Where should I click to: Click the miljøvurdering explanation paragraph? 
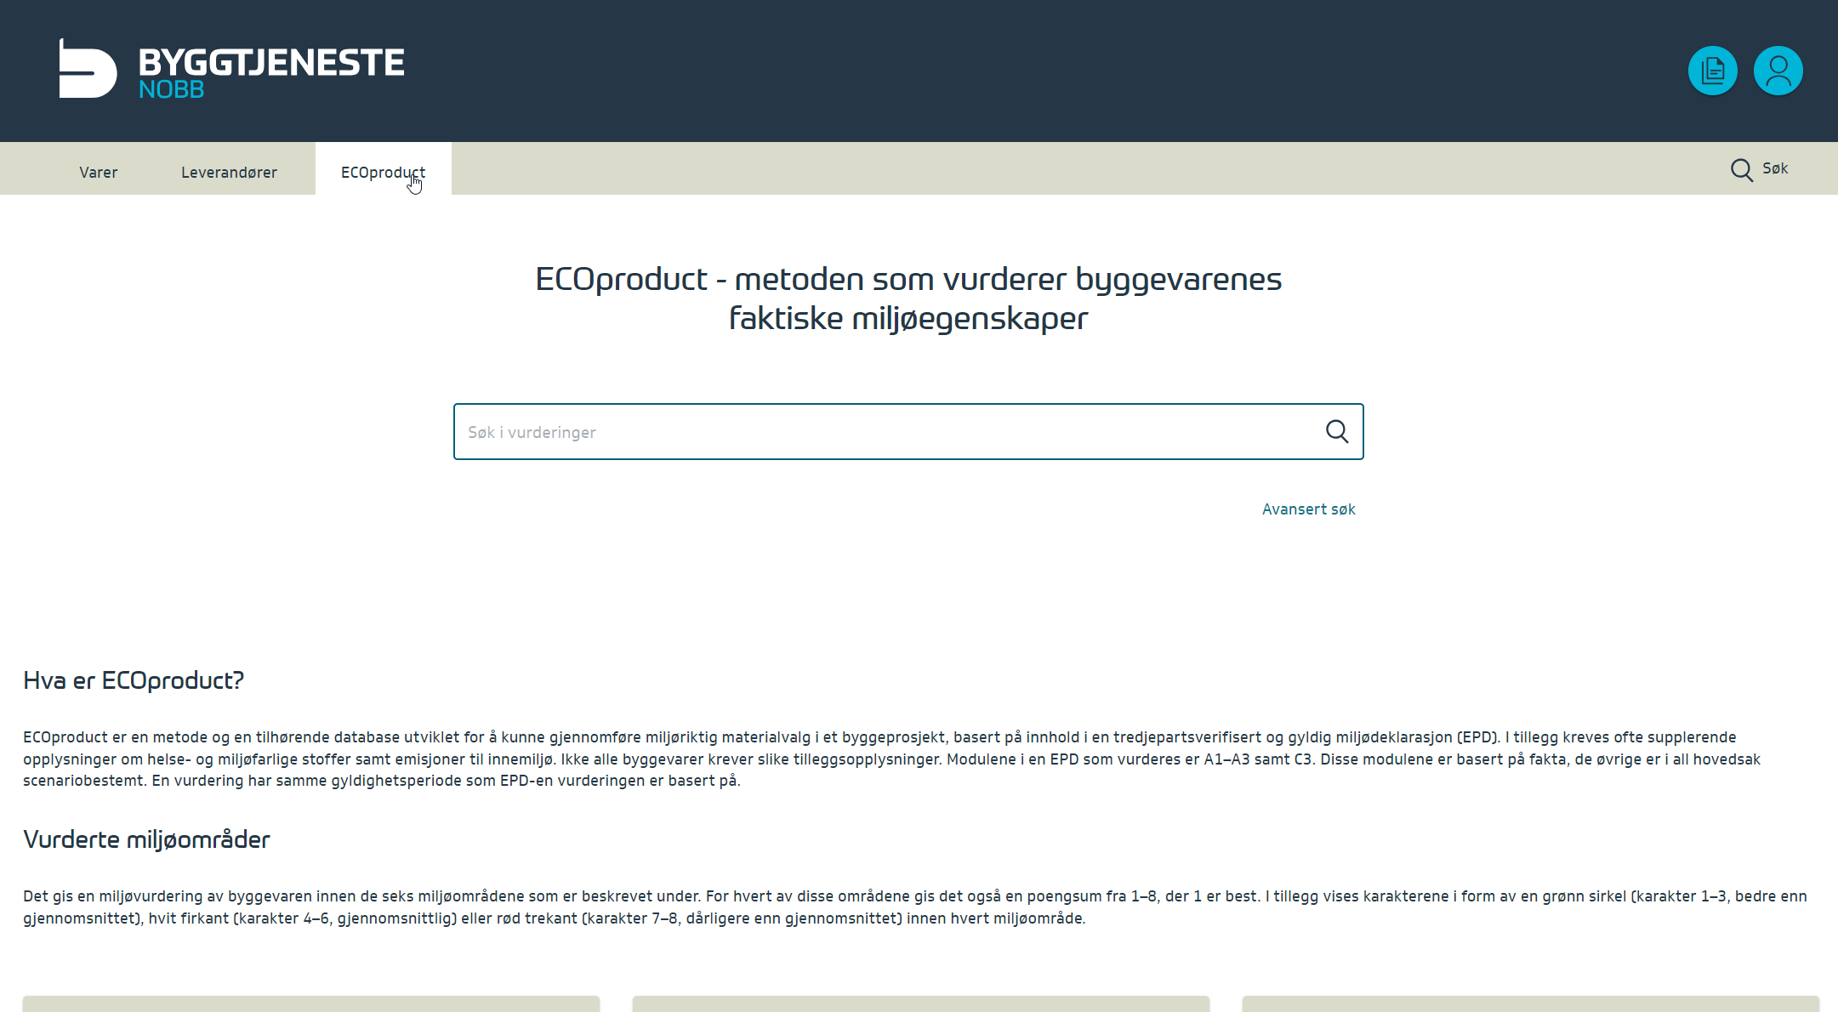(914, 907)
